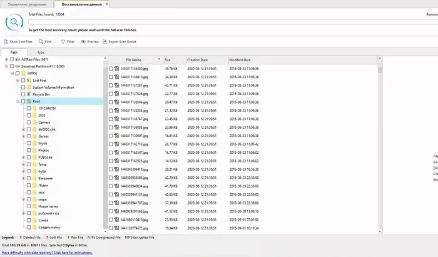Open Preview with the eye icon

tap(83, 42)
